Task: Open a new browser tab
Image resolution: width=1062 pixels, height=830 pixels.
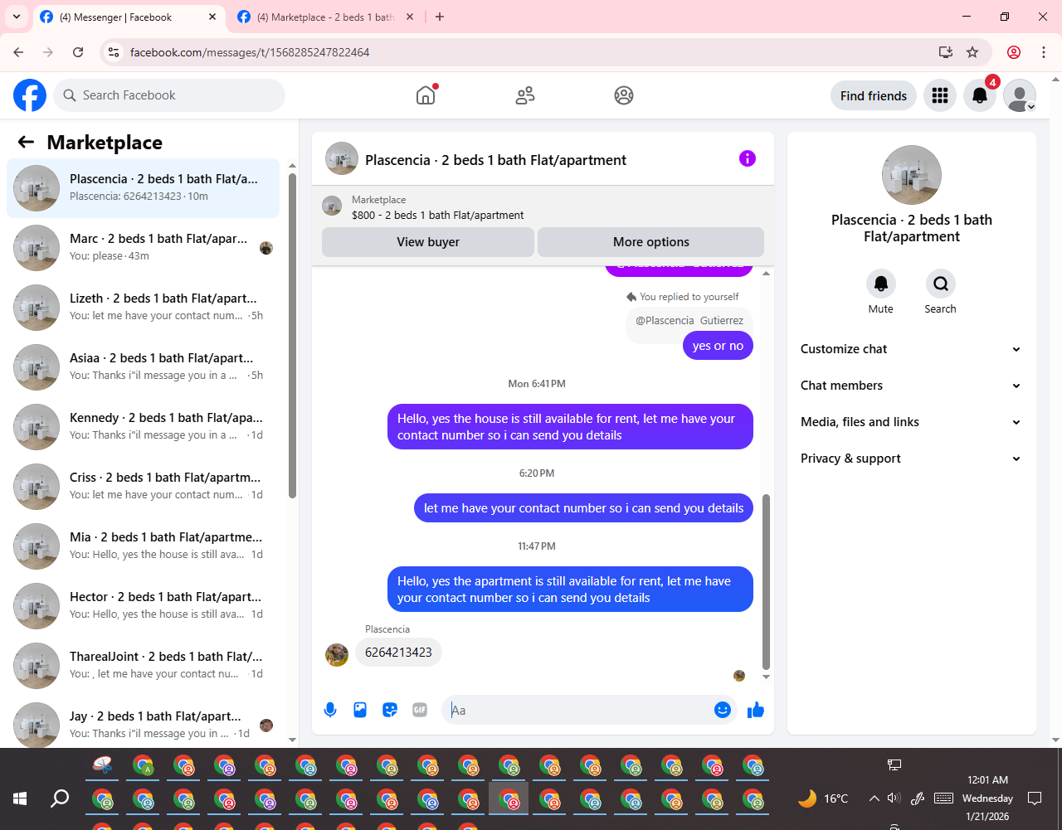Action: (x=440, y=17)
